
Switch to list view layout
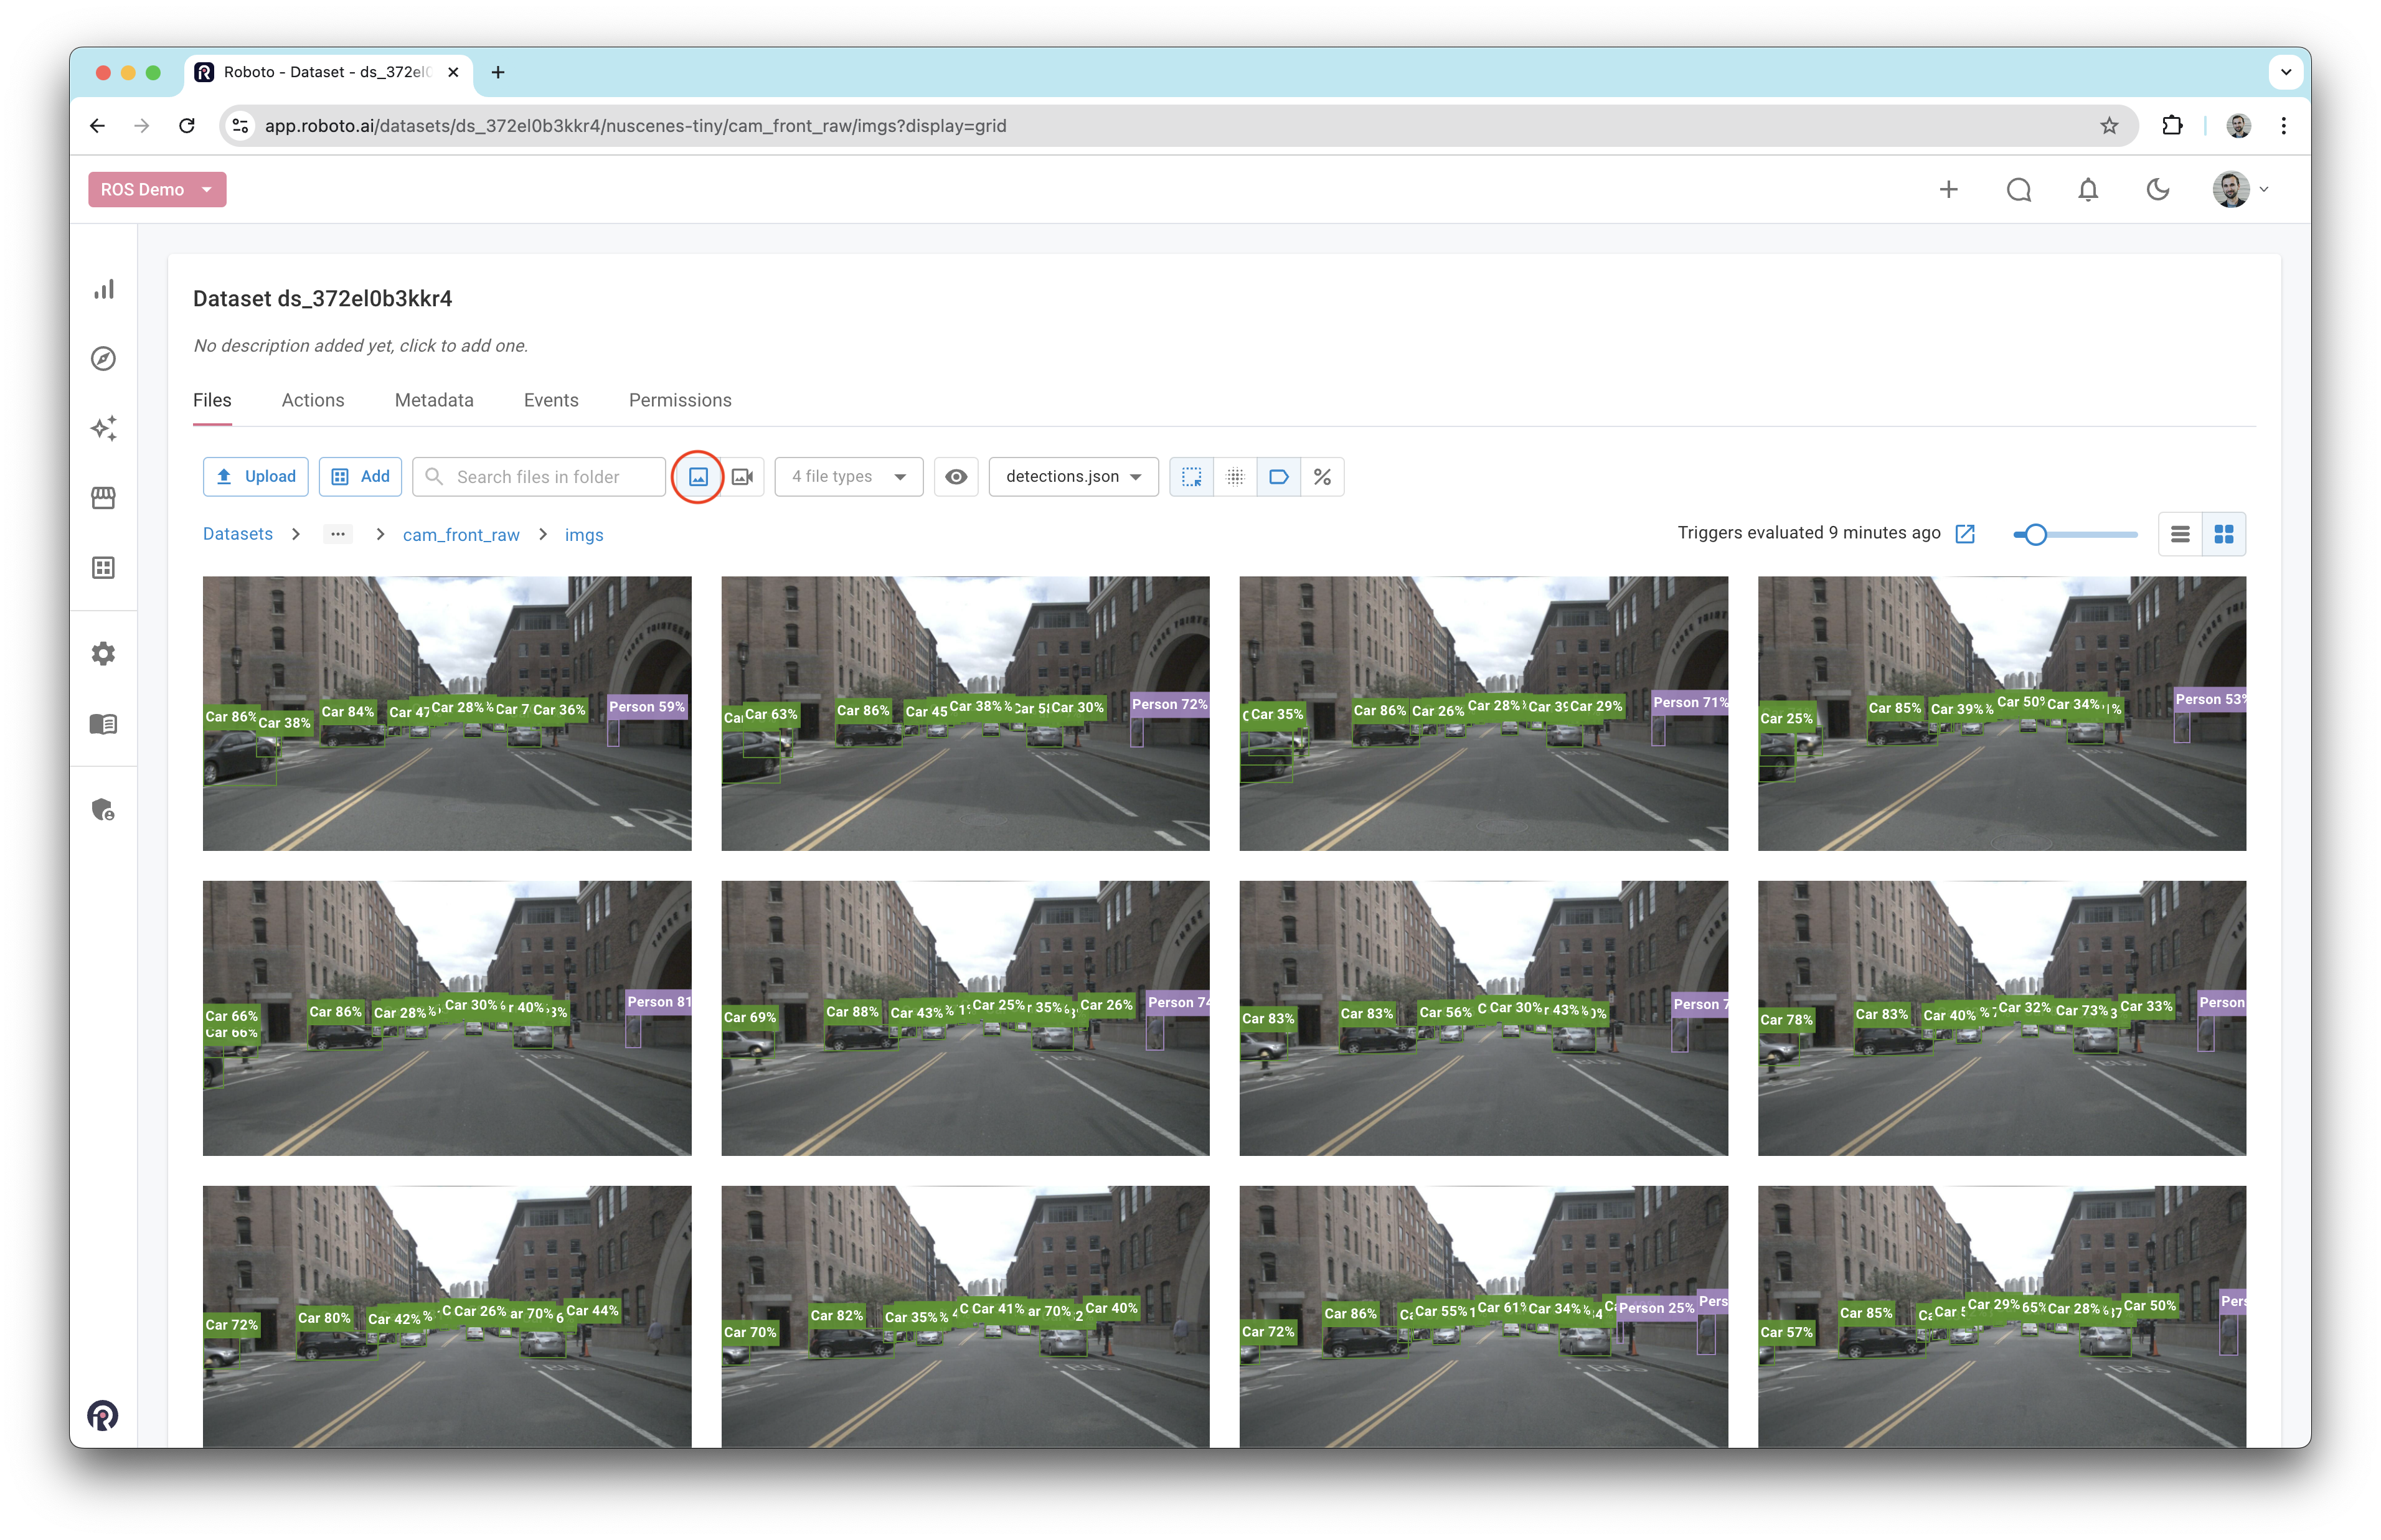coord(2180,534)
